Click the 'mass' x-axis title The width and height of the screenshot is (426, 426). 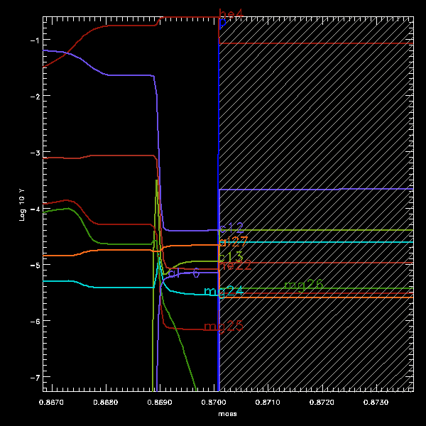point(228,413)
